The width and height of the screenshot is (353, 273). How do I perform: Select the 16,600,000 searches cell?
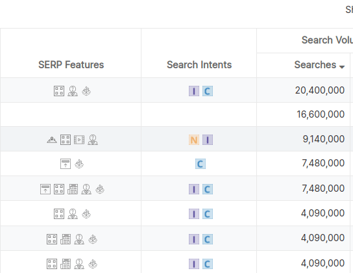click(303, 114)
